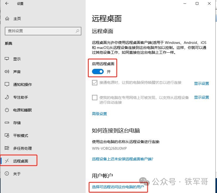This screenshot has width=217, height=193.
Task: Open 声音 (Sound) settings via speaker icon
Action: (x=6, y=72)
